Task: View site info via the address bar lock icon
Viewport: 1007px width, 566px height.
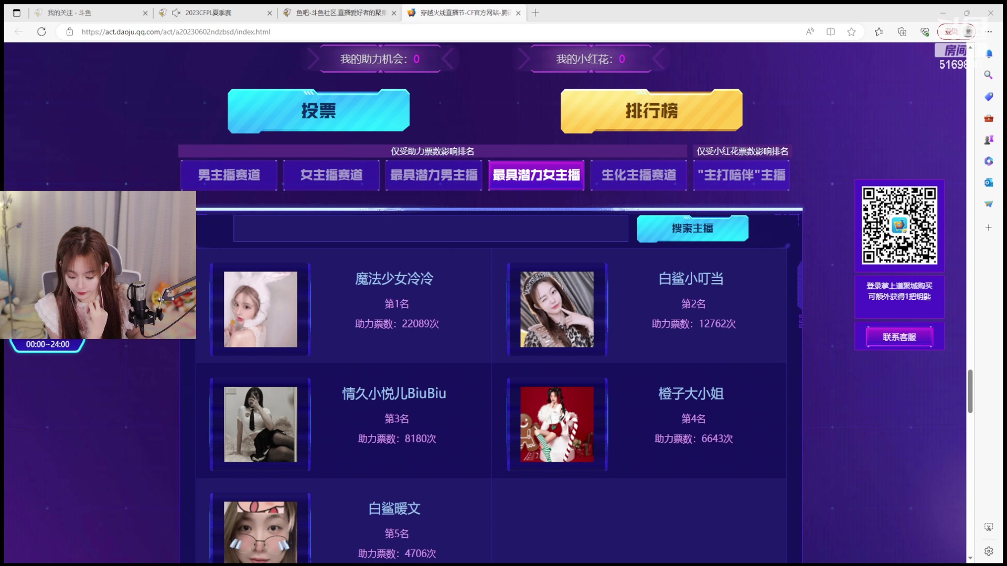Action: 70,32
